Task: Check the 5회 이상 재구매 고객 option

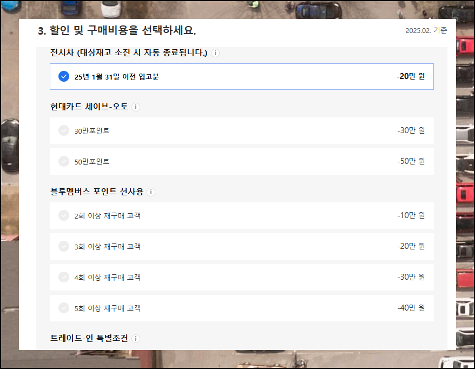Action: pos(64,308)
